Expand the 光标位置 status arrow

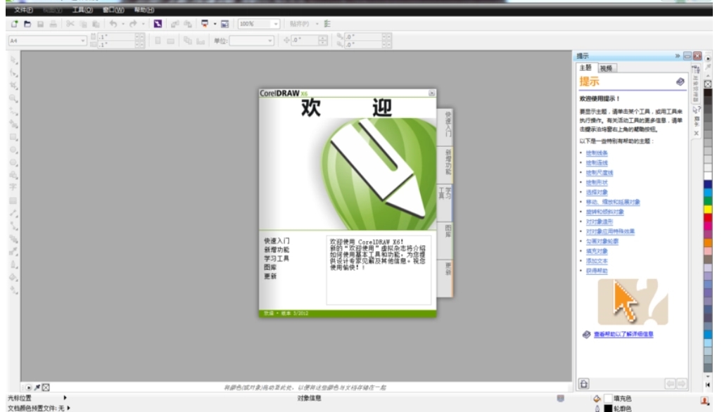click(65, 398)
